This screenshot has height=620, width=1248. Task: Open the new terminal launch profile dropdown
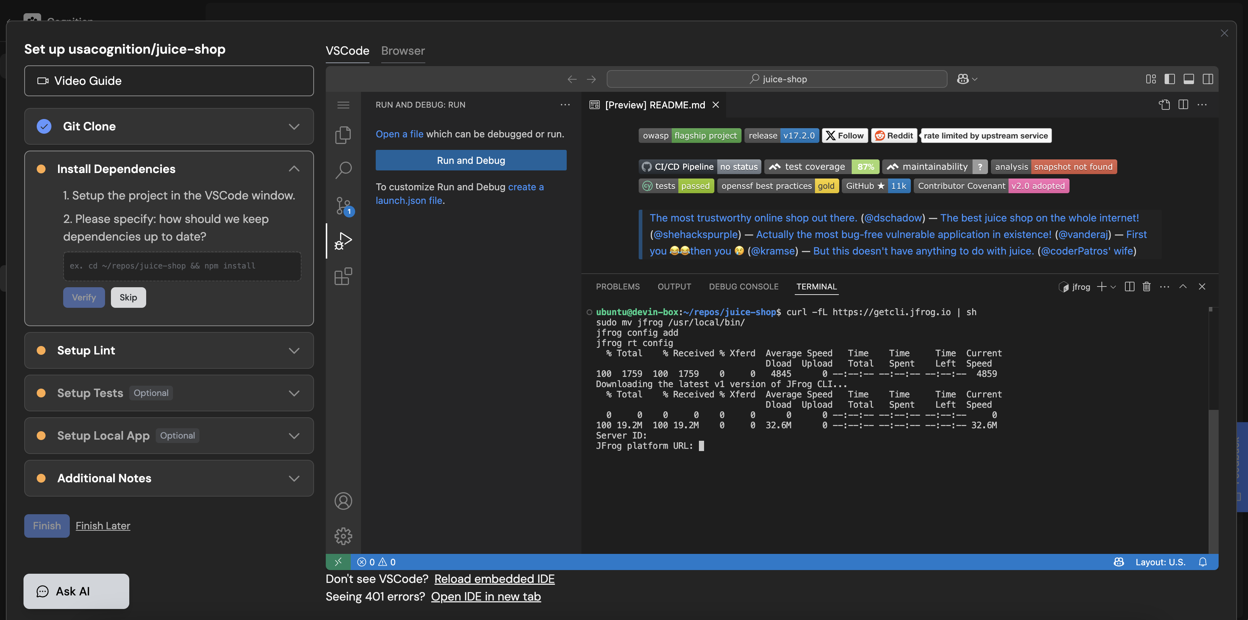coord(1113,287)
